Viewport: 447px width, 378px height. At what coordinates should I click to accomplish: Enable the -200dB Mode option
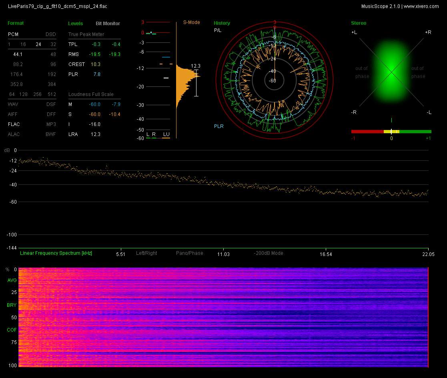(268, 253)
